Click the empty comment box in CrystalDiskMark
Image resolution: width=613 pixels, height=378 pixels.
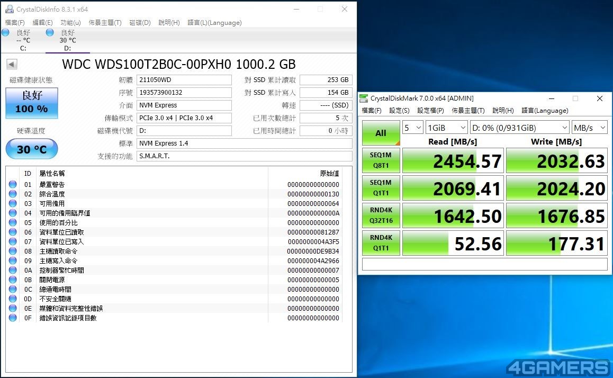(x=485, y=264)
